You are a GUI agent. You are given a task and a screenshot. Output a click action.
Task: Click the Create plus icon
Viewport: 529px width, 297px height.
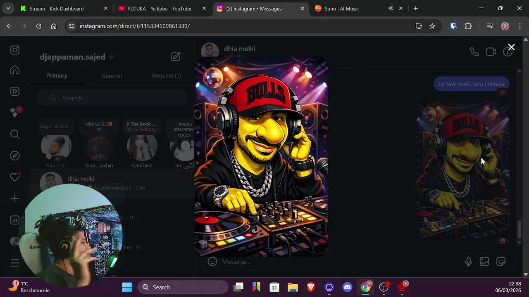(15, 199)
